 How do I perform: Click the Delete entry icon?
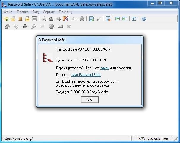pyautogui.click(x=108, y=19)
